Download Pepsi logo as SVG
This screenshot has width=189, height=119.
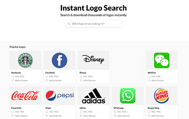click(x=51, y=112)
